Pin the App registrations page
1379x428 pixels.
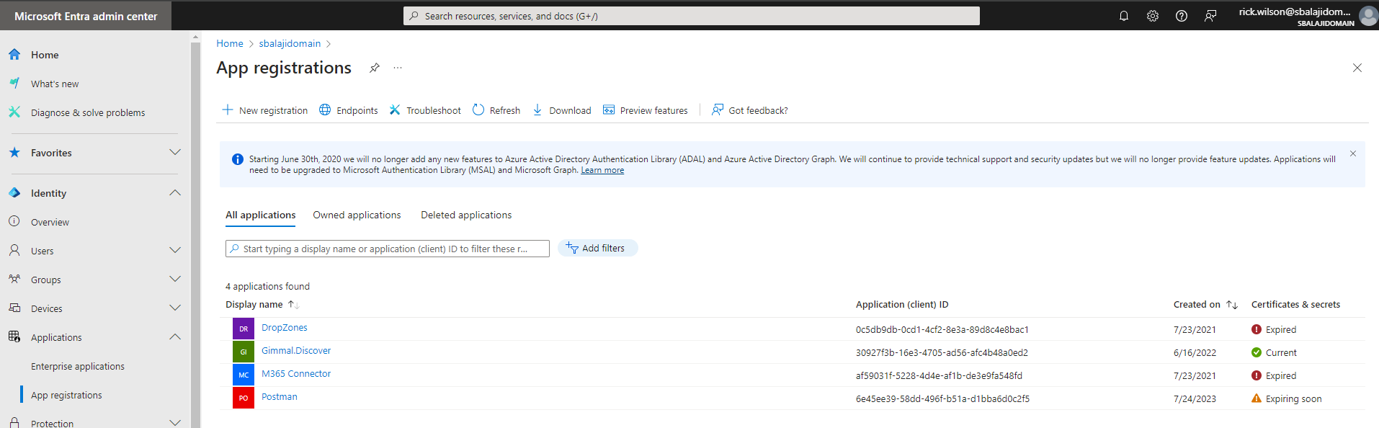pos(375,68)
